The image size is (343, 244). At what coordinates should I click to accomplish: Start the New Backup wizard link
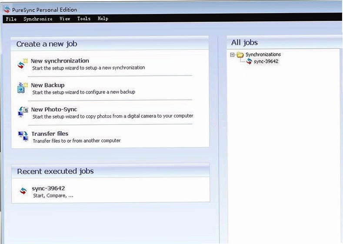pyautogui.click(x=48, y=85)
